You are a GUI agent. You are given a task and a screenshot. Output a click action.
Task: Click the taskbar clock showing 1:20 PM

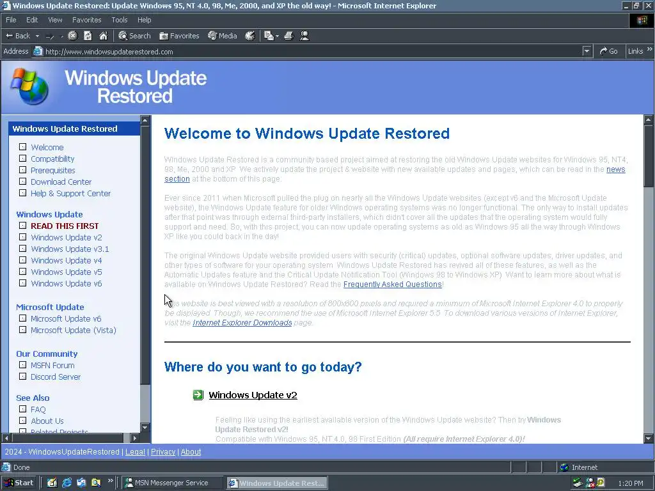(x=630, y=483)
